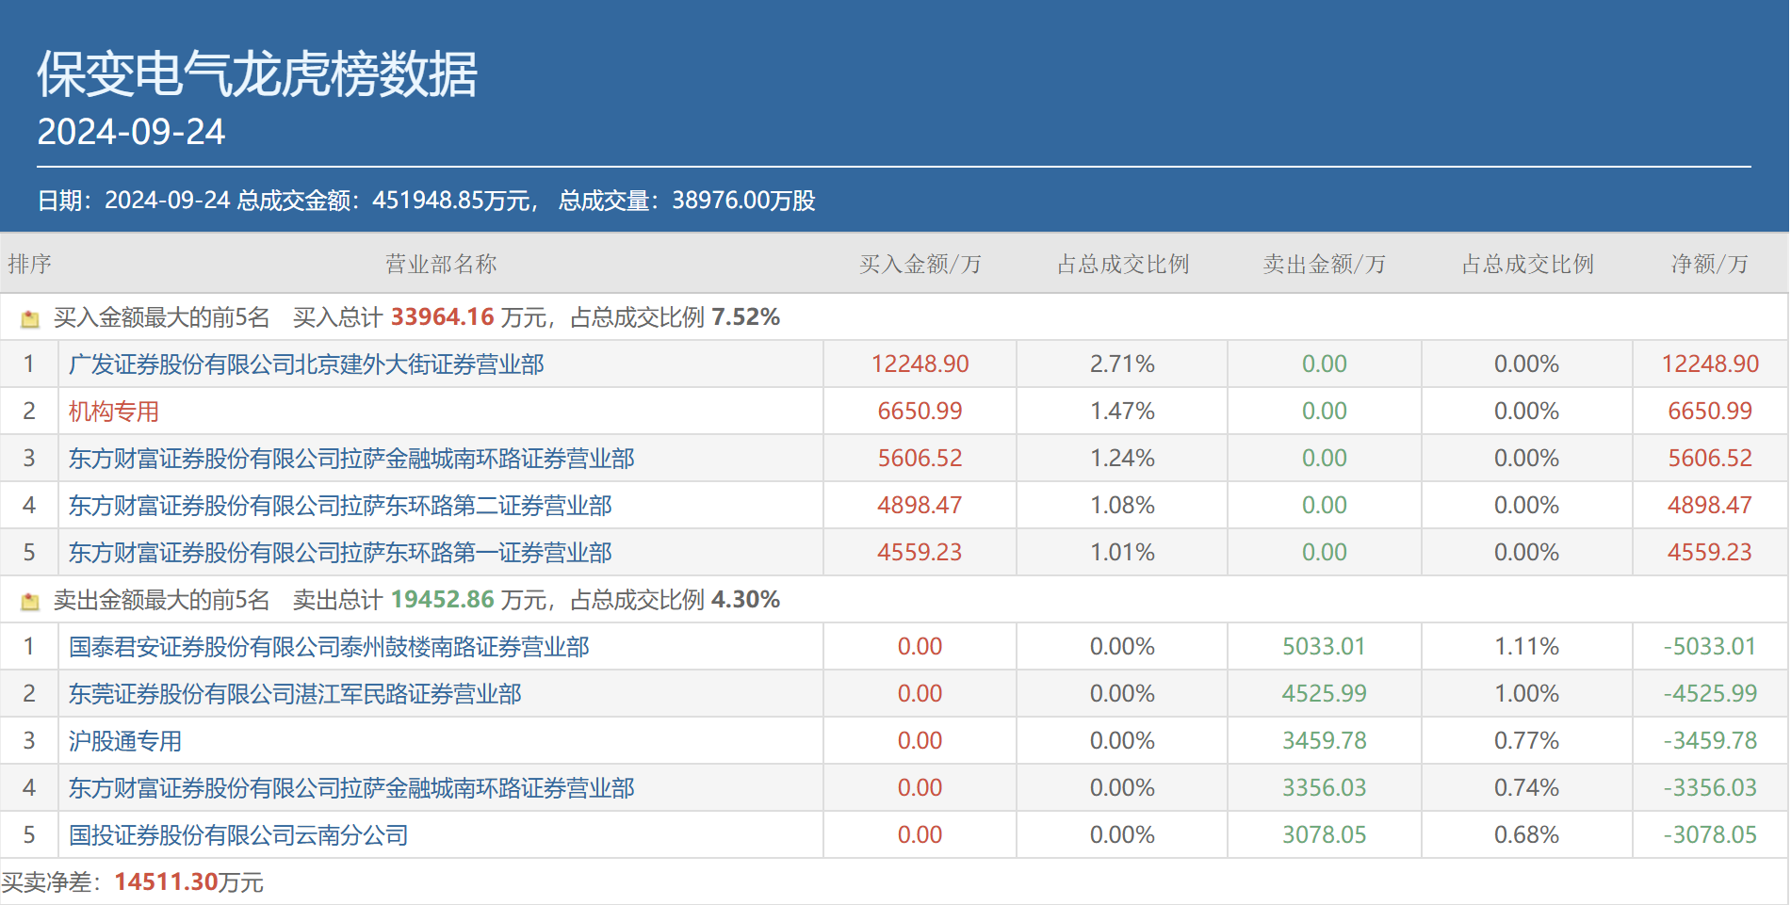Click the 营业部名称 column header
The image size is (1791, 905).
click(x=441, y=264)
